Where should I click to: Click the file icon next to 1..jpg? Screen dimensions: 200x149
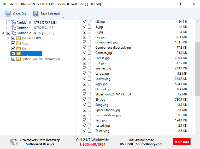[90, 27]
